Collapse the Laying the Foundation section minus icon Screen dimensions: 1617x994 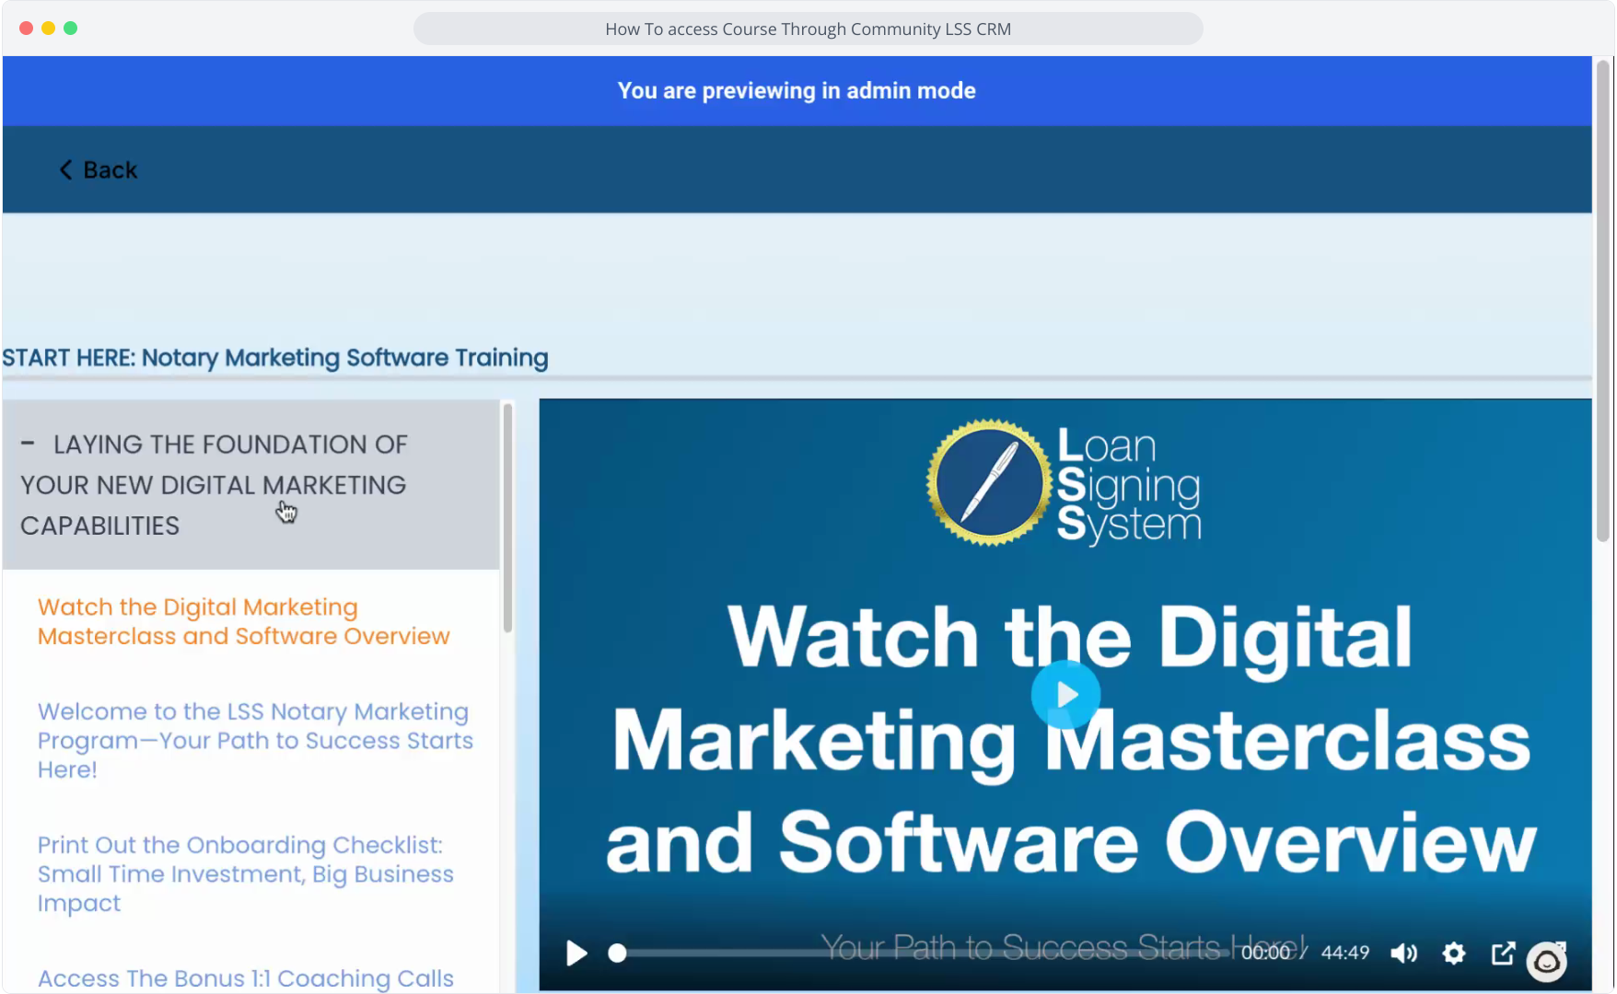pyautogui.click(x=28, y=444)
